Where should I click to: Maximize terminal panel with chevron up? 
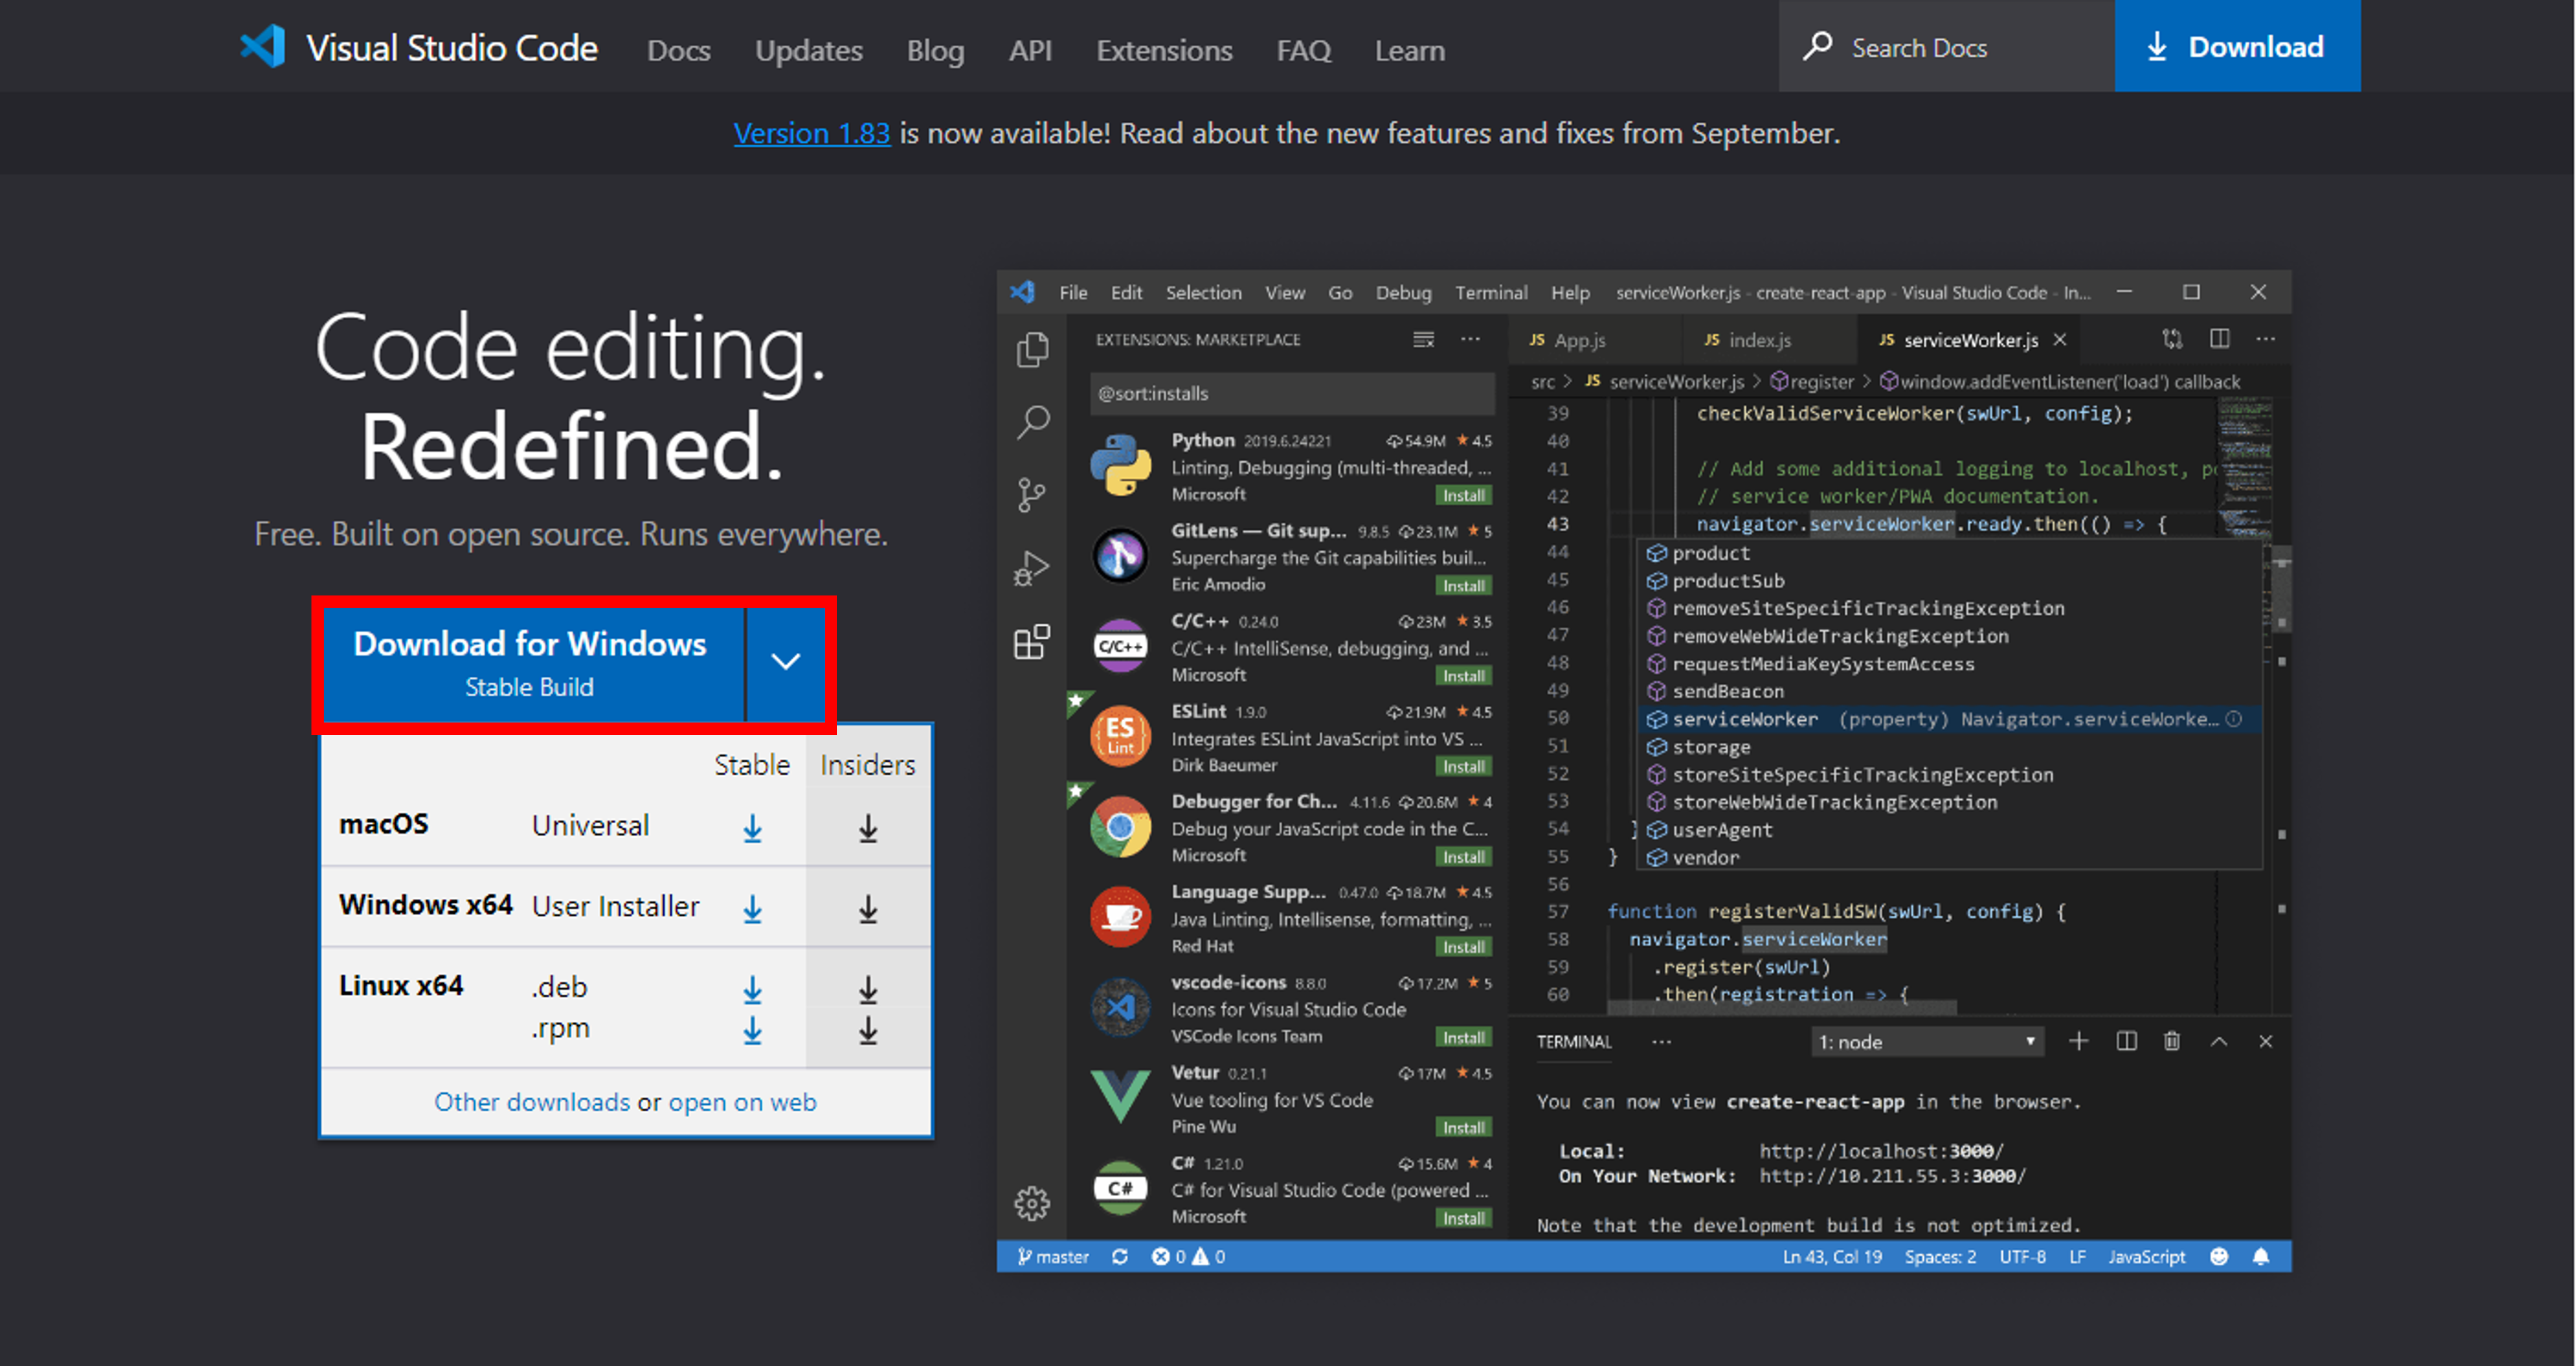pyautogui.click(x=2219, y=1041)
